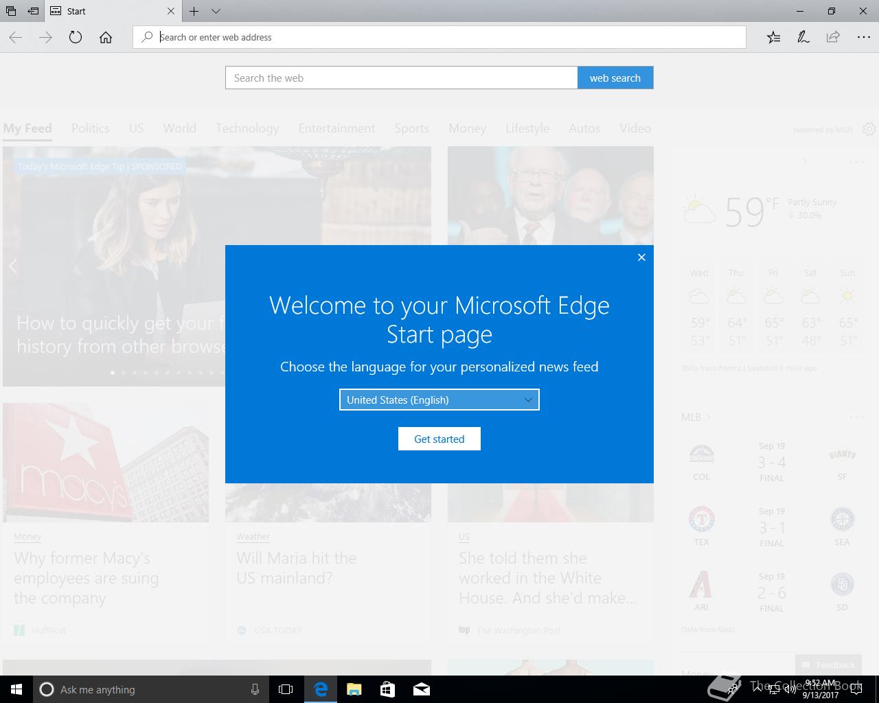
Task: Open the Settings and more menu
Action: (863, 37)
